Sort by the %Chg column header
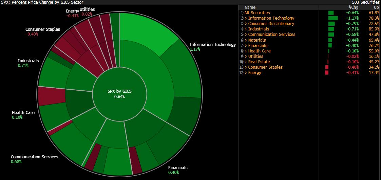This screenshot has height=180, width=381. [x=353, y=7]
